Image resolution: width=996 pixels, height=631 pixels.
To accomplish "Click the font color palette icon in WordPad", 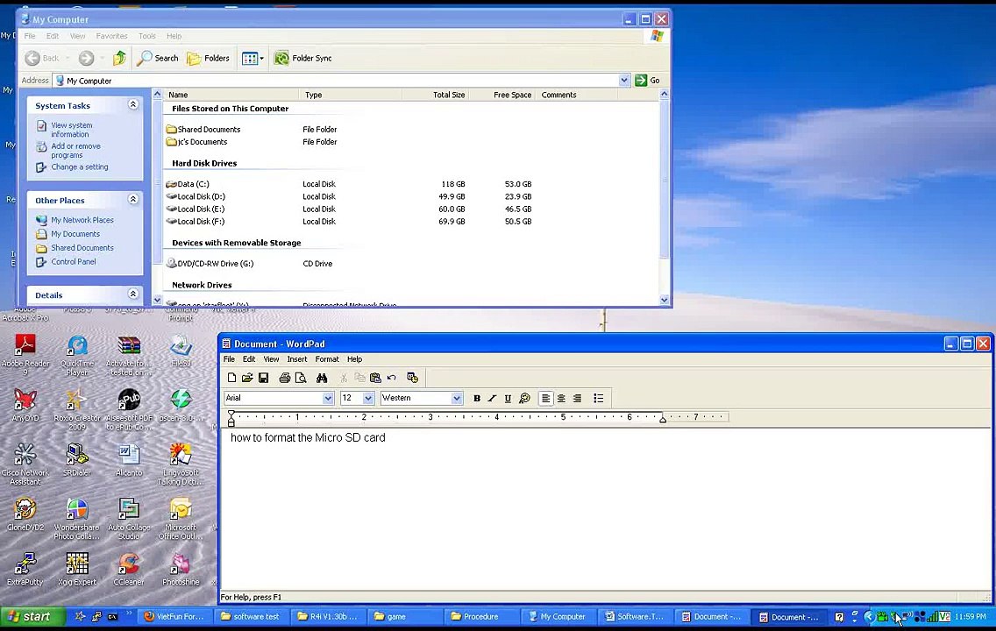I will [524, 399].
